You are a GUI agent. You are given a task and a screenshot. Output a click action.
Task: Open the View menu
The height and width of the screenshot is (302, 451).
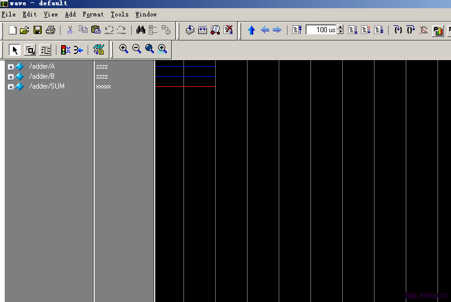pos(51,14)
